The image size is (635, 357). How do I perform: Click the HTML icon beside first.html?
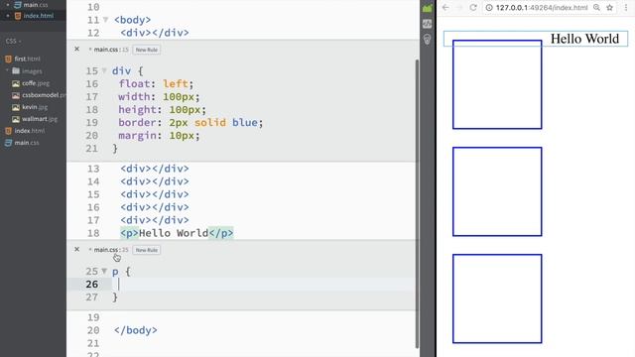(9, 59)
